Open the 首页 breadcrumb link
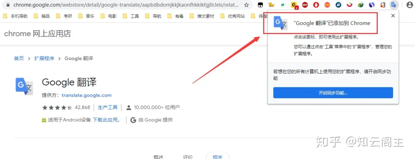The width and height of the screenshot is (415, 159). pos(19,58)
